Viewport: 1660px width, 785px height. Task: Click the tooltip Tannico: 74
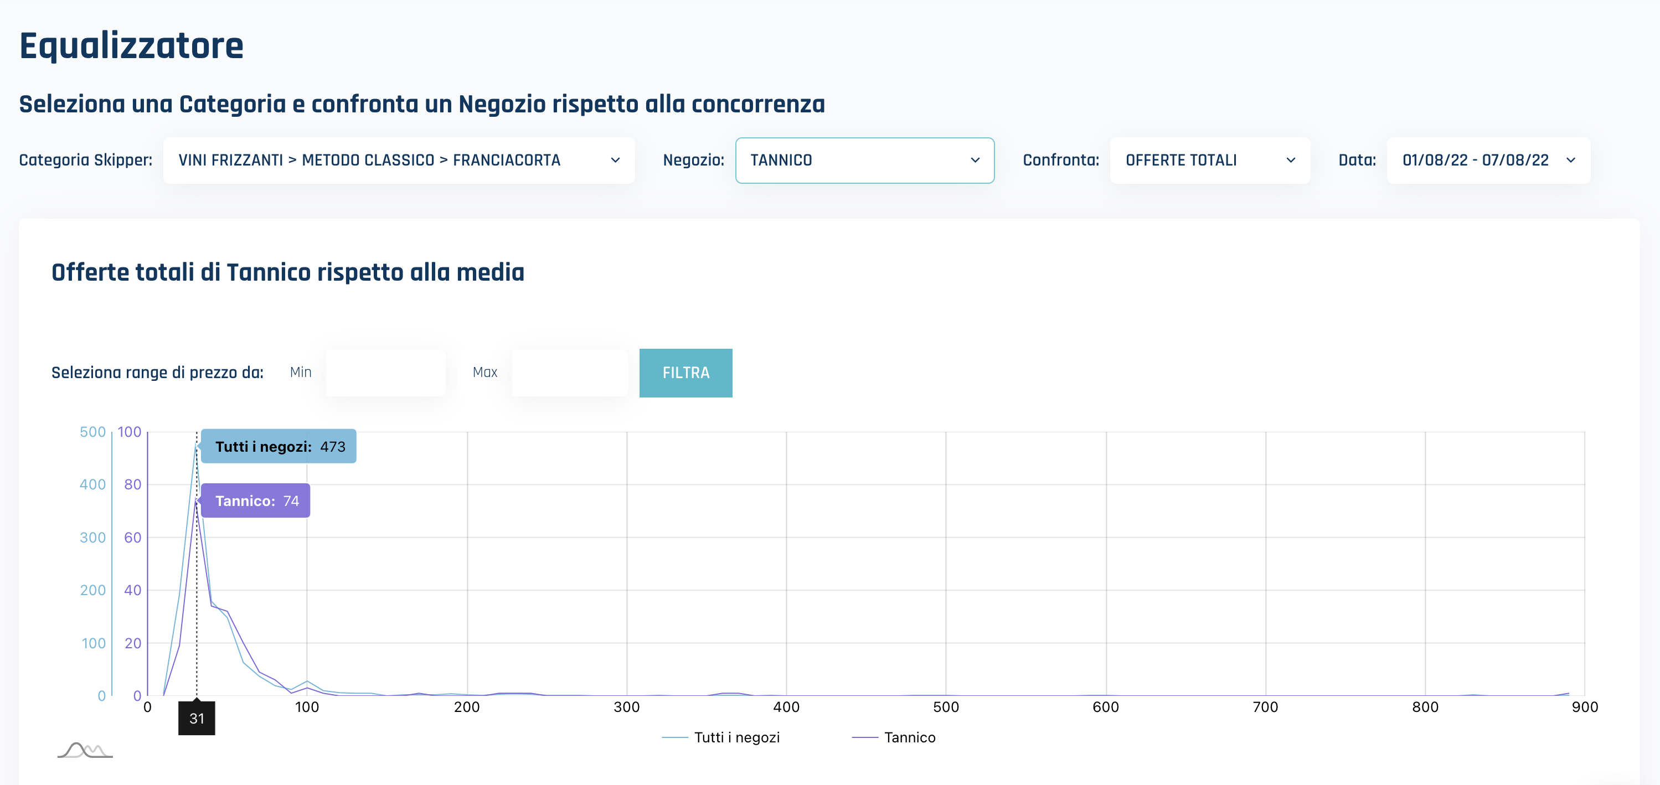[255, 500]
